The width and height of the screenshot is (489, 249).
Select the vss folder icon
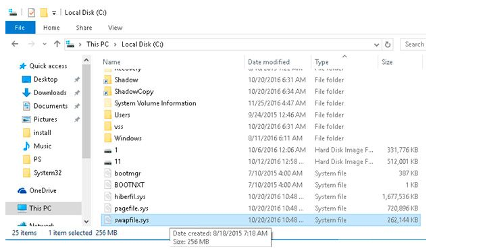(x=107, y=127)
